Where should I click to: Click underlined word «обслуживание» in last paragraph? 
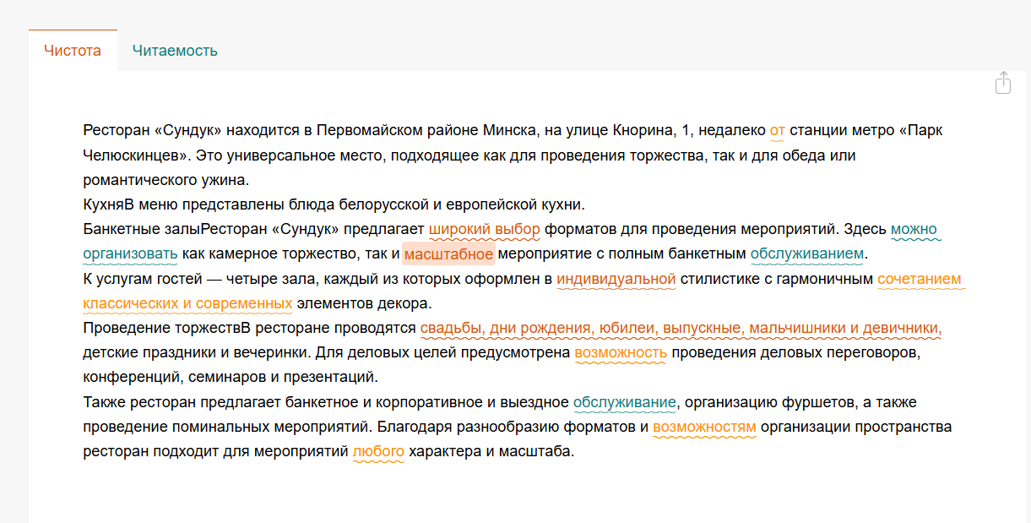click(x=625, y=402)
